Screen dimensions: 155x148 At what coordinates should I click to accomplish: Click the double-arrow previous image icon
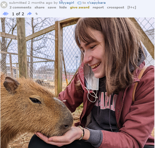(6, 14)
